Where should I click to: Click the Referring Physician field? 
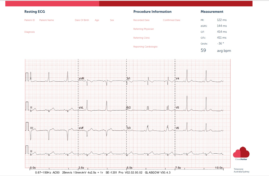143,29
